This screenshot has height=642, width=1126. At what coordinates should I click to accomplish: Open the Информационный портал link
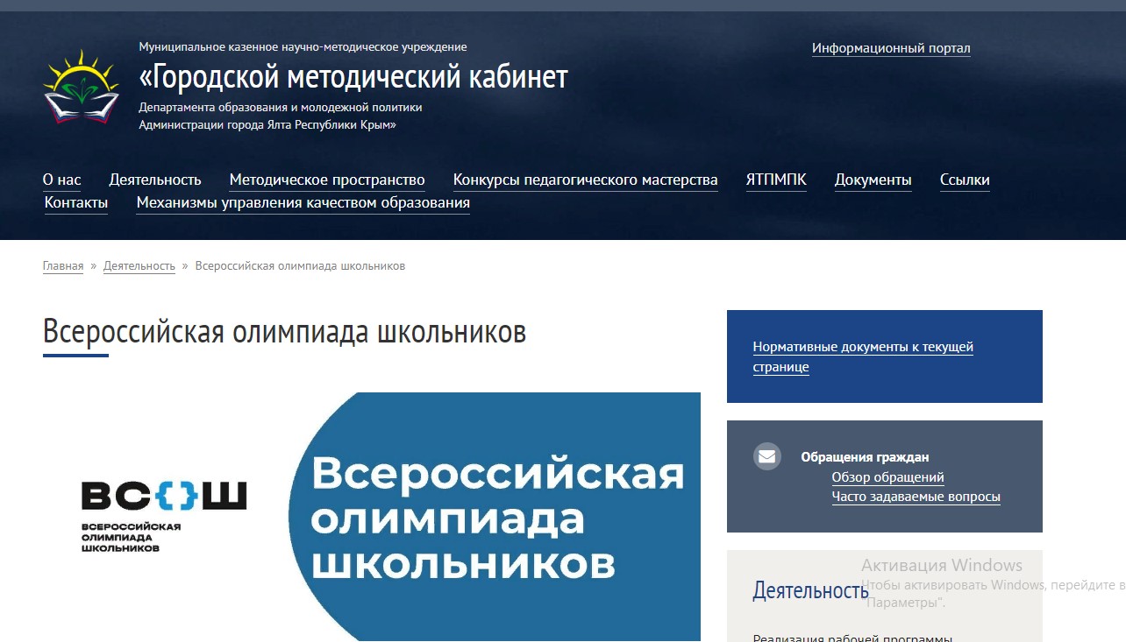click(890, 48)
